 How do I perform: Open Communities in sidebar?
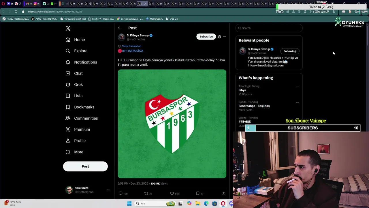[82, 118]
